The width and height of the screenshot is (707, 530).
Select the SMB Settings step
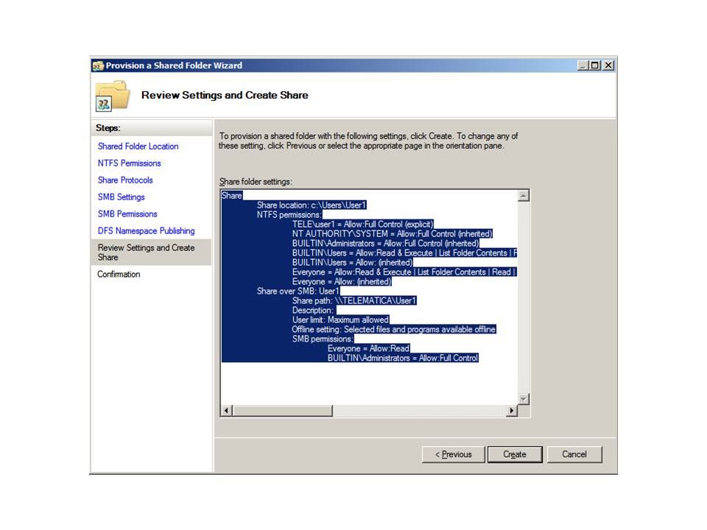pos(121,197)
